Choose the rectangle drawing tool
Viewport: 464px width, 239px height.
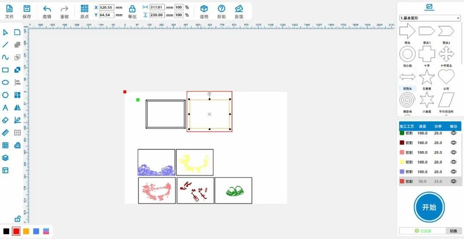(x=6, y=70)
